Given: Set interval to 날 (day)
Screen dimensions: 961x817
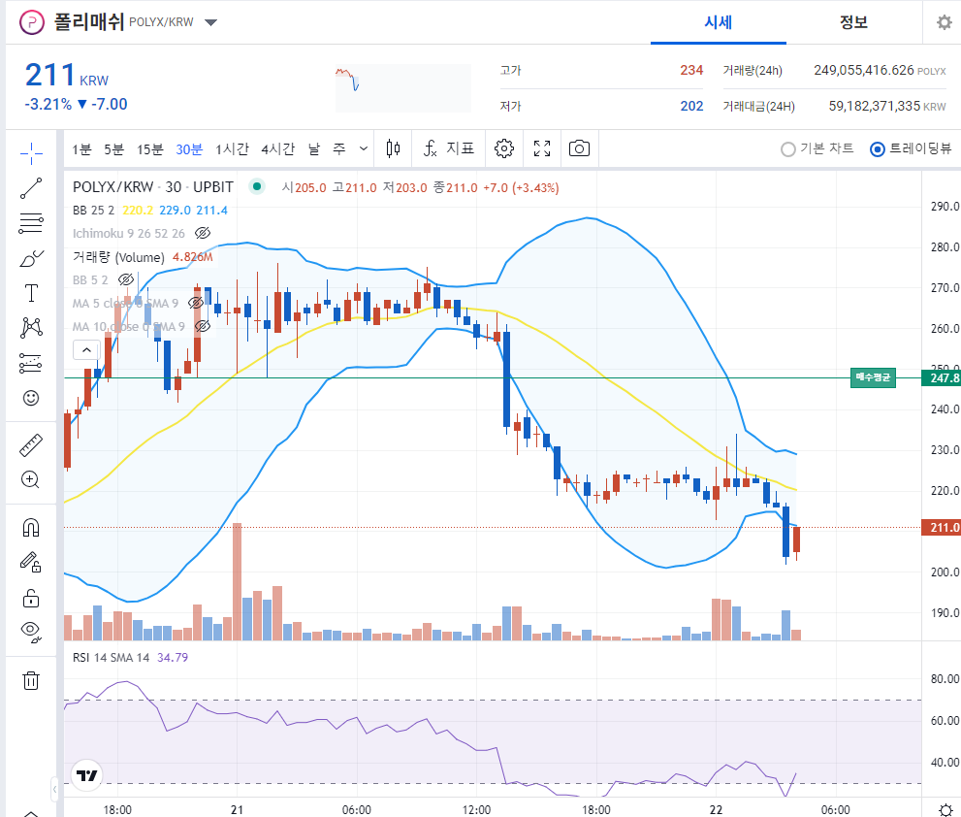Looking at the screenshot, I should 314,149.
